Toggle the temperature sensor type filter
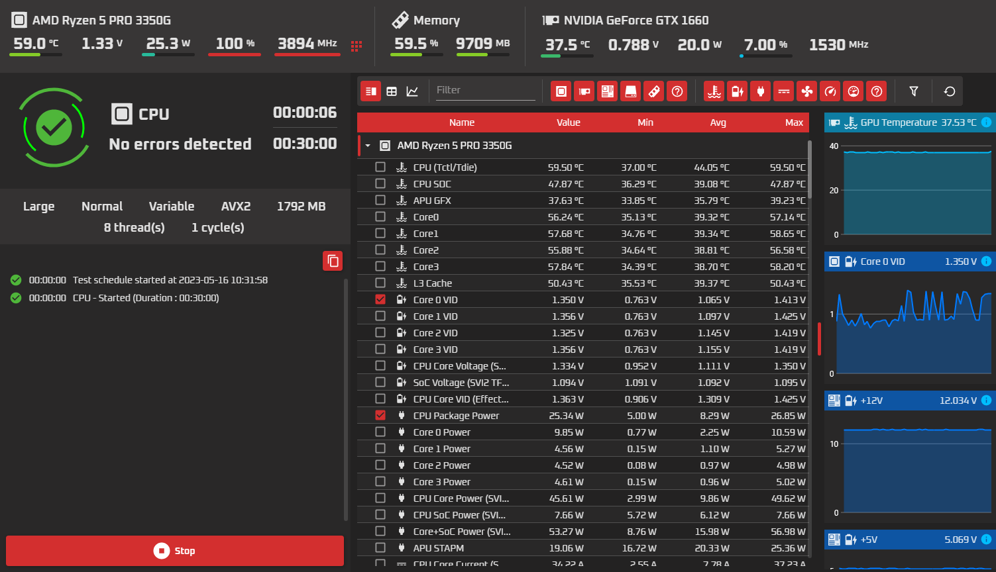The height and width of the screenshot is (572, 996). point(714,91)
